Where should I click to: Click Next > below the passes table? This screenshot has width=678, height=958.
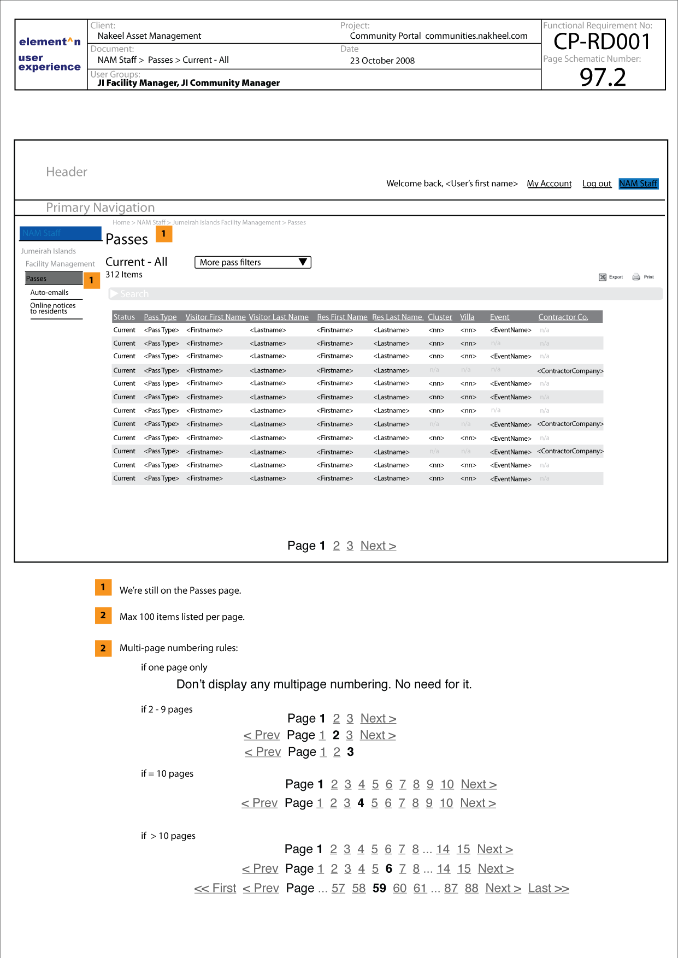tap(378, 546)
